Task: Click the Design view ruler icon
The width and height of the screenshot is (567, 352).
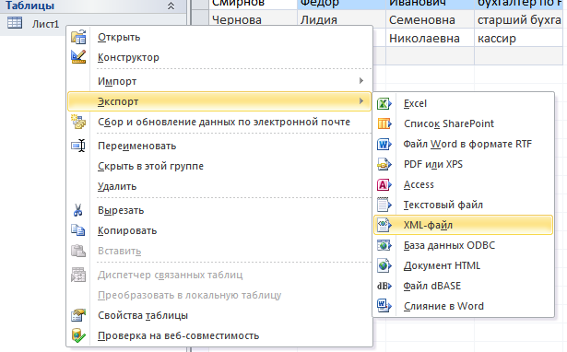Action: pos(78,57)
